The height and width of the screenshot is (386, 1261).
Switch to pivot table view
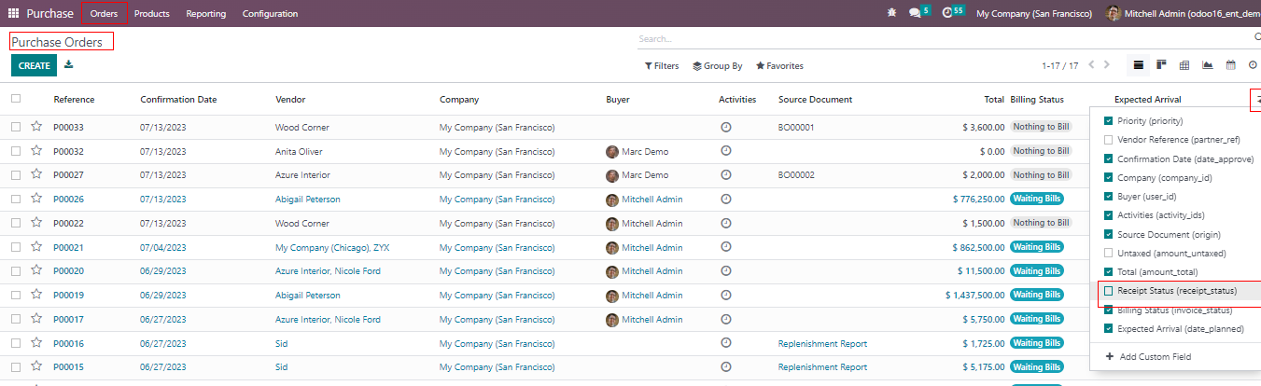1184,65
